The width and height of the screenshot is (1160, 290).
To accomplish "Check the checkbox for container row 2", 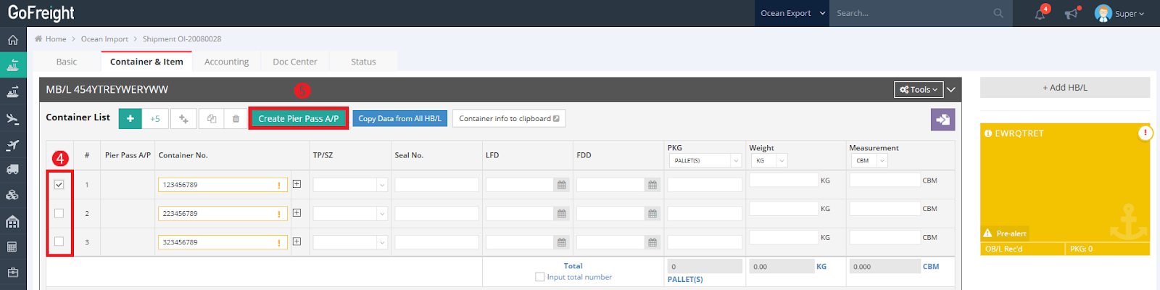I will tap(59, 213).
